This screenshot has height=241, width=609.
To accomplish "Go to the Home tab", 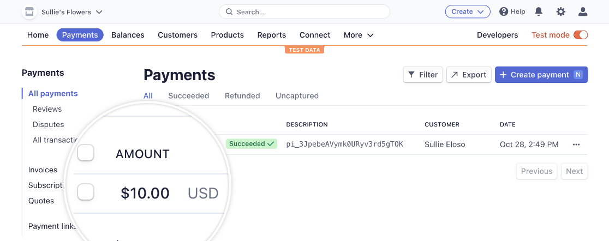I will point(38,35).
